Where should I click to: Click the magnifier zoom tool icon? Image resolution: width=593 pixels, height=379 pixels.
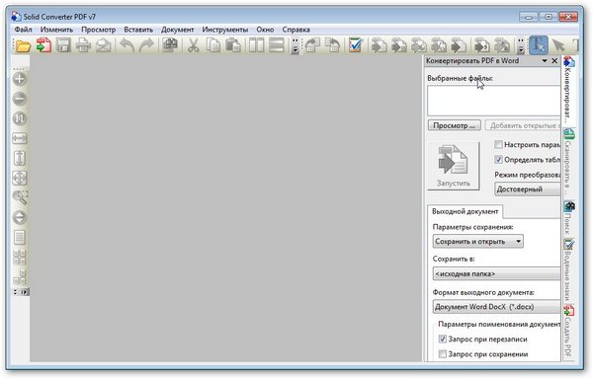pyautogui.click(x=20, y=197)
